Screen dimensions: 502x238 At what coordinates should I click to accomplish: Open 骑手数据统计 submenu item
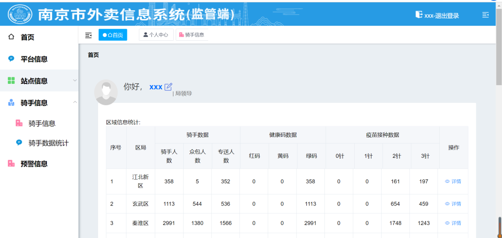48,143
